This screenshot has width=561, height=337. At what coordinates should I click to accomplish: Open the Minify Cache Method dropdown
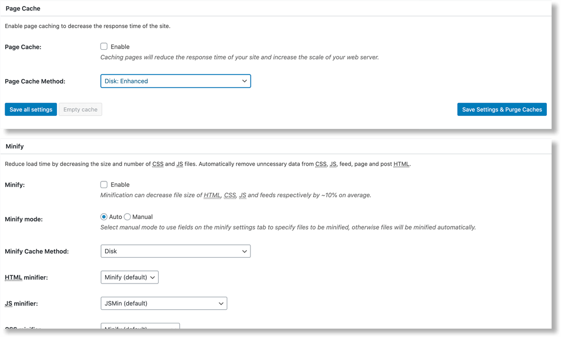pos(175,251)
